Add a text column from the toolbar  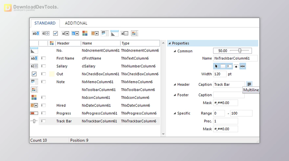[x=35, y=33]
